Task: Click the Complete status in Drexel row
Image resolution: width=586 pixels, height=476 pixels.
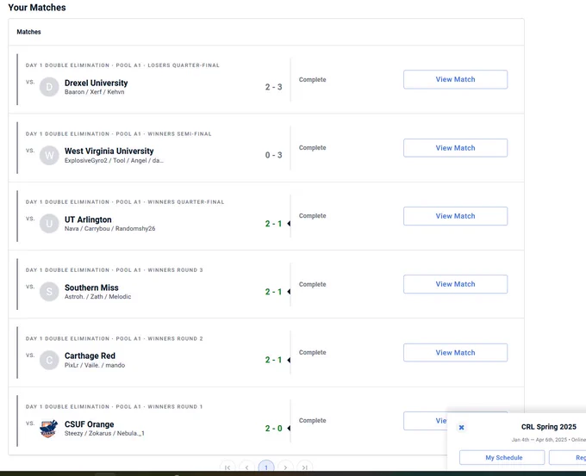Action: (x=313, y=79)
